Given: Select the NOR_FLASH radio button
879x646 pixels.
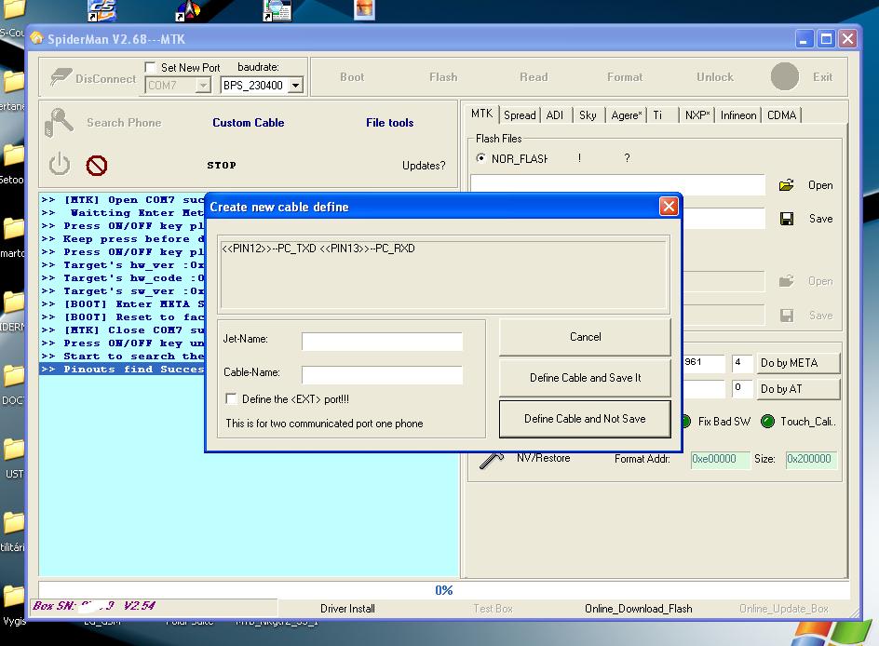Looking at the screenshot, I should [x=480, y=158].
